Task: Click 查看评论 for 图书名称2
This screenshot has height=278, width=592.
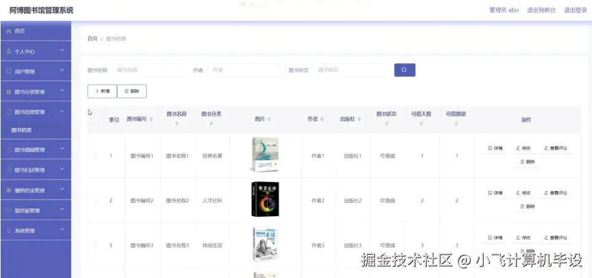Action: (556, 193)
